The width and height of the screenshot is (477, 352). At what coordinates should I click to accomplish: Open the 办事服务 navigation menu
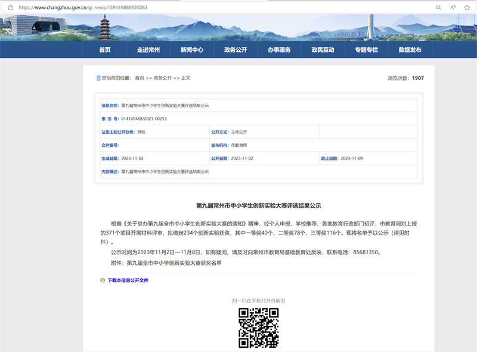pos(279,50)
